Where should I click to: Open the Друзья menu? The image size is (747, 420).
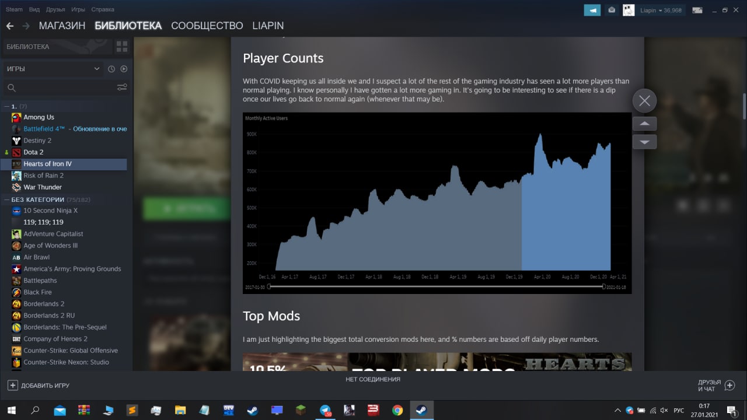(x=55, y=9)
